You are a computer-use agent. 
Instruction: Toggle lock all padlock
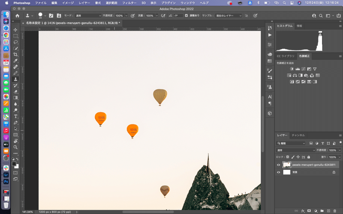(x=309, y=157)
